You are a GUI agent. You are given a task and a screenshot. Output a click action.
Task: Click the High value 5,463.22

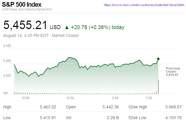coord(47,107)
